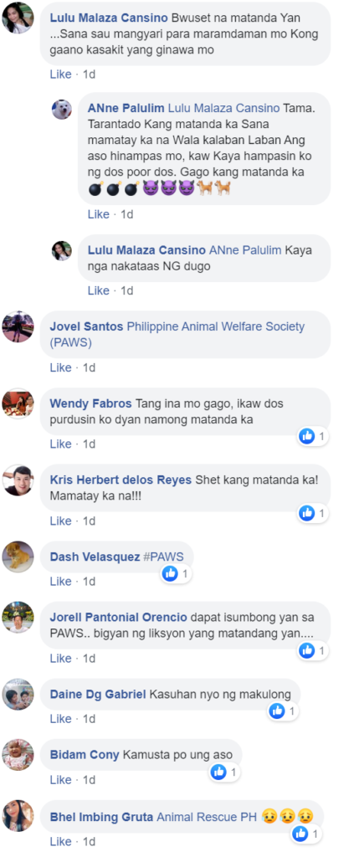Screen dimensions: 354x857
Task: Like Jovel Santos's comment
Action: [60, 368]
